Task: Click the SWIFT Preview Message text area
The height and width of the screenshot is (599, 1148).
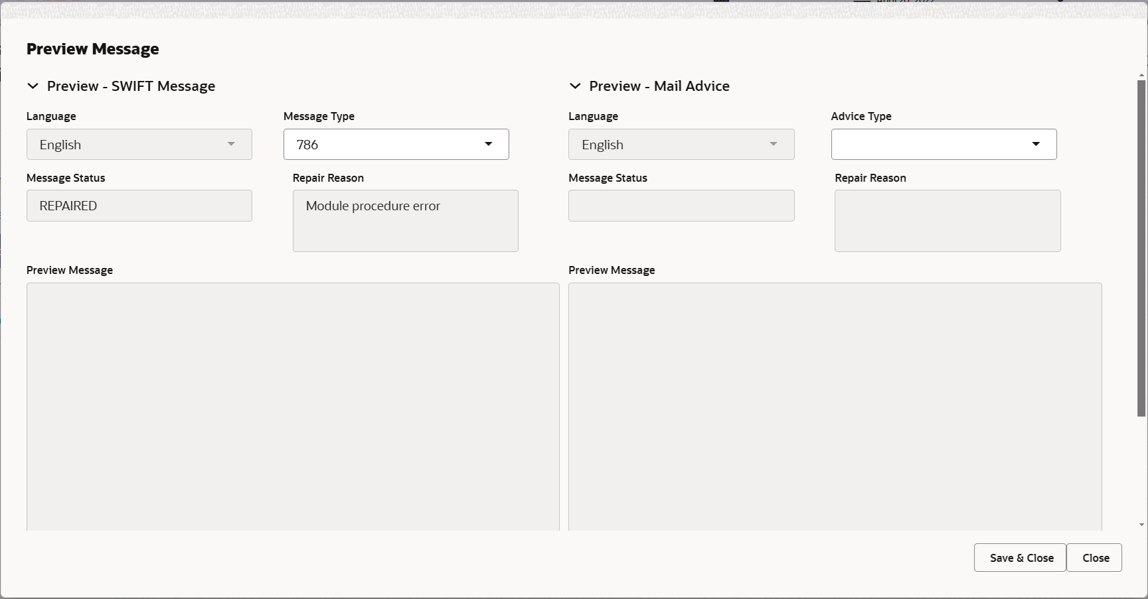Action: point(293,407)
